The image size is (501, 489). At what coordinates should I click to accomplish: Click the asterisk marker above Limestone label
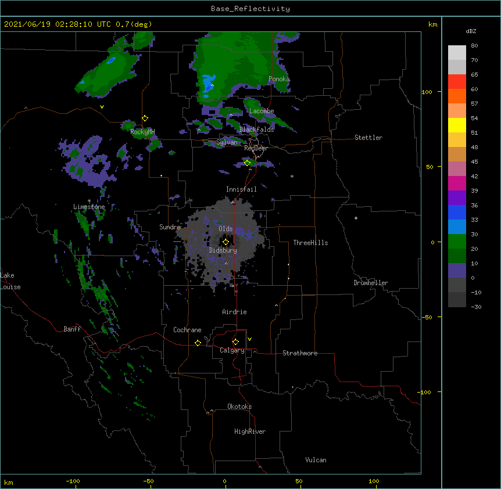(x=89, y=201)
